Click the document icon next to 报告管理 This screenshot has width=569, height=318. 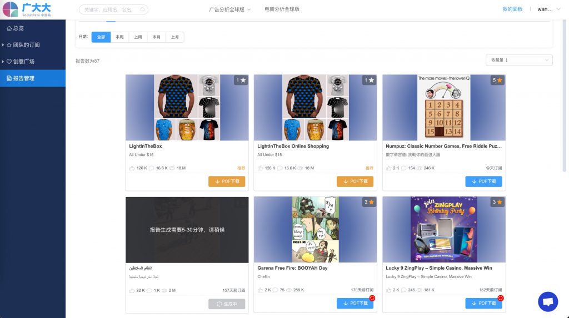9,78
